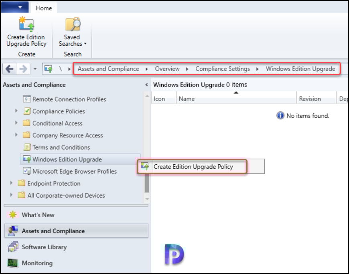Open Assets and Compliance workspace
Image resolution: width=349 pixels, height=274 pixels.
point(76,231)
